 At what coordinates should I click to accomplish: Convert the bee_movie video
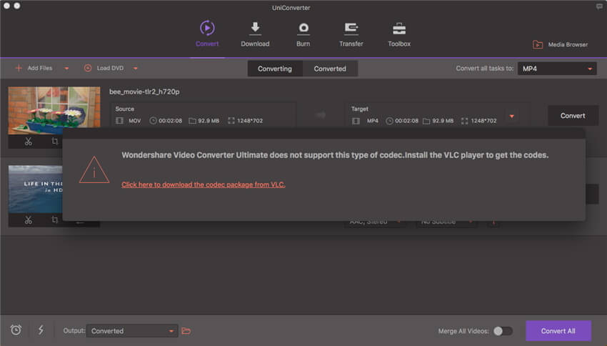coord(573,116)
